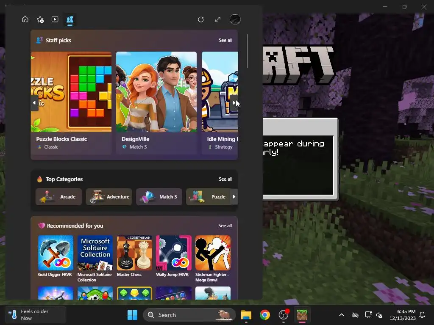
Task: Open Gold Digger FRVR game icon
Action: (56, 253)
